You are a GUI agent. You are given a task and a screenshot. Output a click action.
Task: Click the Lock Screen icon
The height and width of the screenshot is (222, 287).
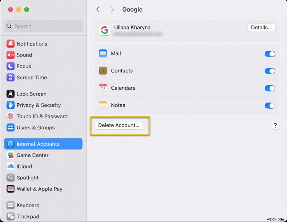(x=10, y=94)
